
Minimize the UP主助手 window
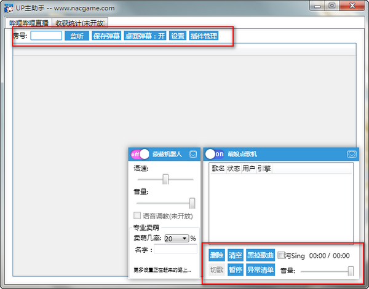click(x=317, y=6)
